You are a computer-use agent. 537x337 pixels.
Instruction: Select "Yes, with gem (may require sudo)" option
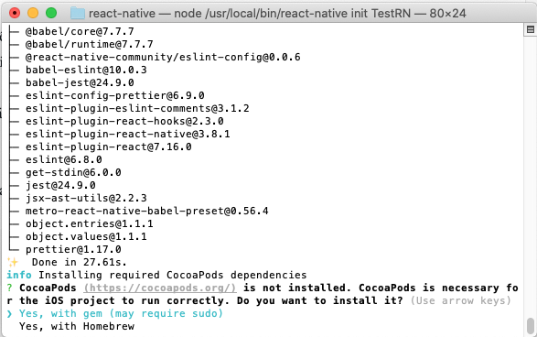point(121,314)
